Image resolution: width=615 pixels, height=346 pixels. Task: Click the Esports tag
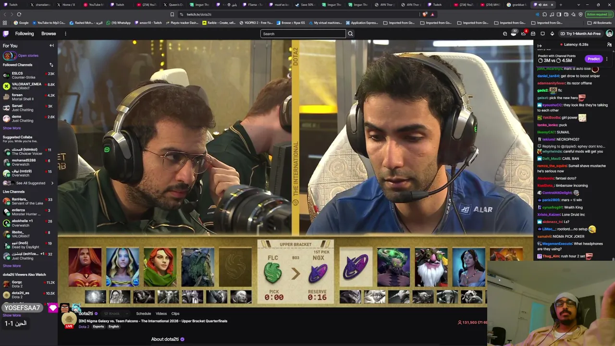98,327
